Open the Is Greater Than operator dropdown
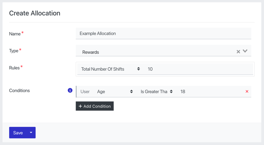This screenshot has height=145, width=264. coord(157,92)
